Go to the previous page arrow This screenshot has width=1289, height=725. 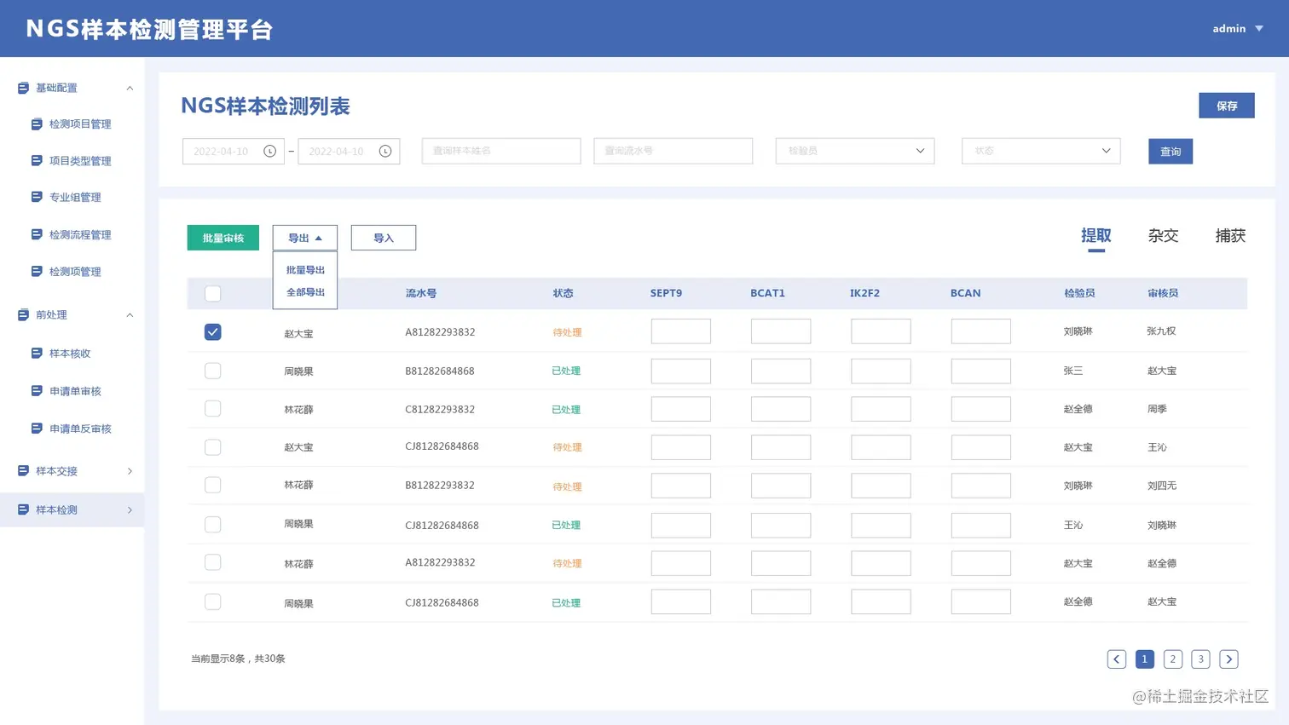click(1117, 659)
